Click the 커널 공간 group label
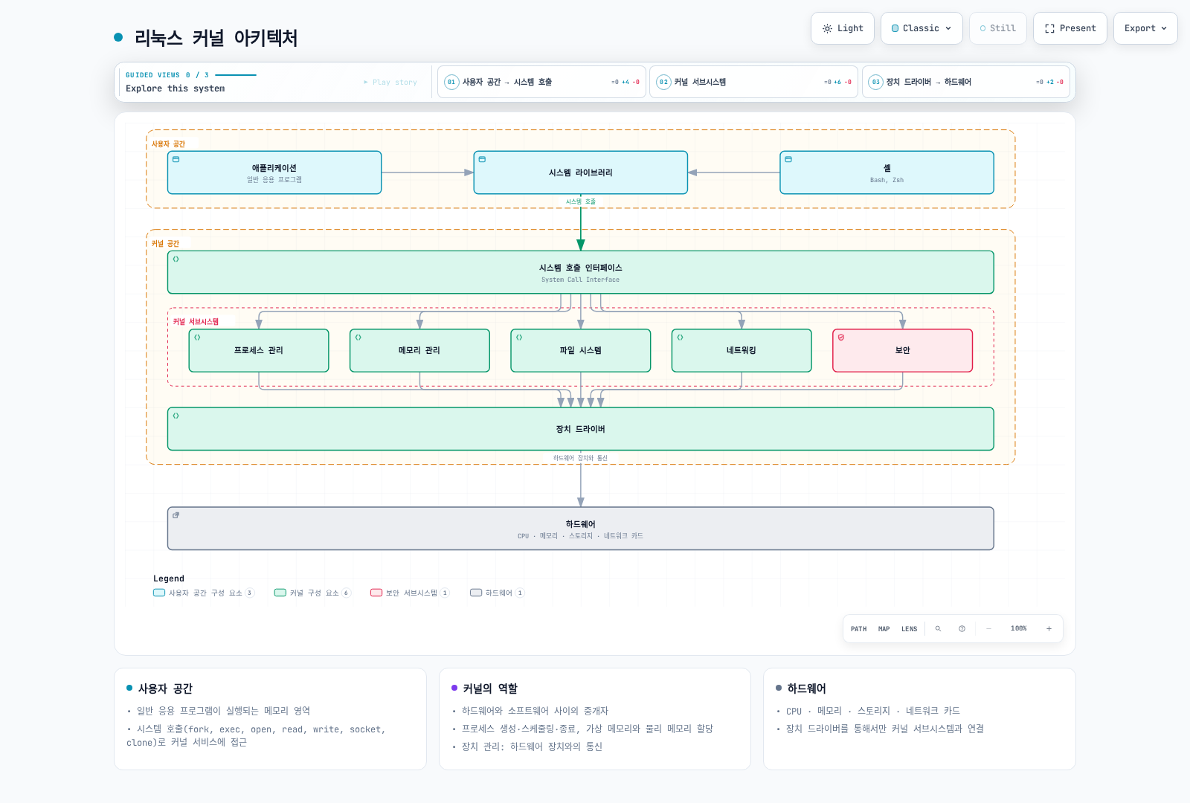The width and height of the screenshot is (1190, 803). (x=165, y=244)
